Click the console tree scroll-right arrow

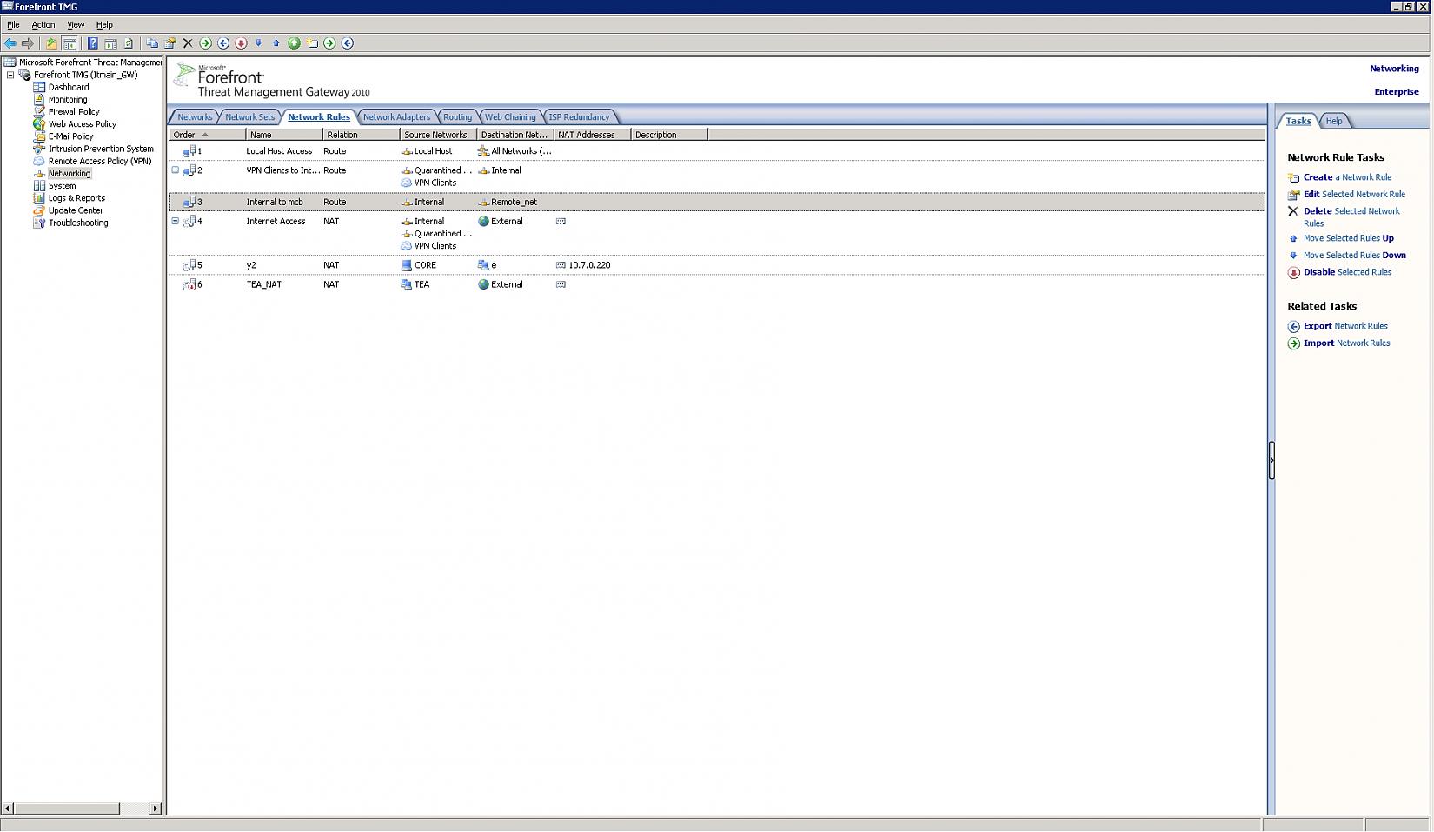156,809
